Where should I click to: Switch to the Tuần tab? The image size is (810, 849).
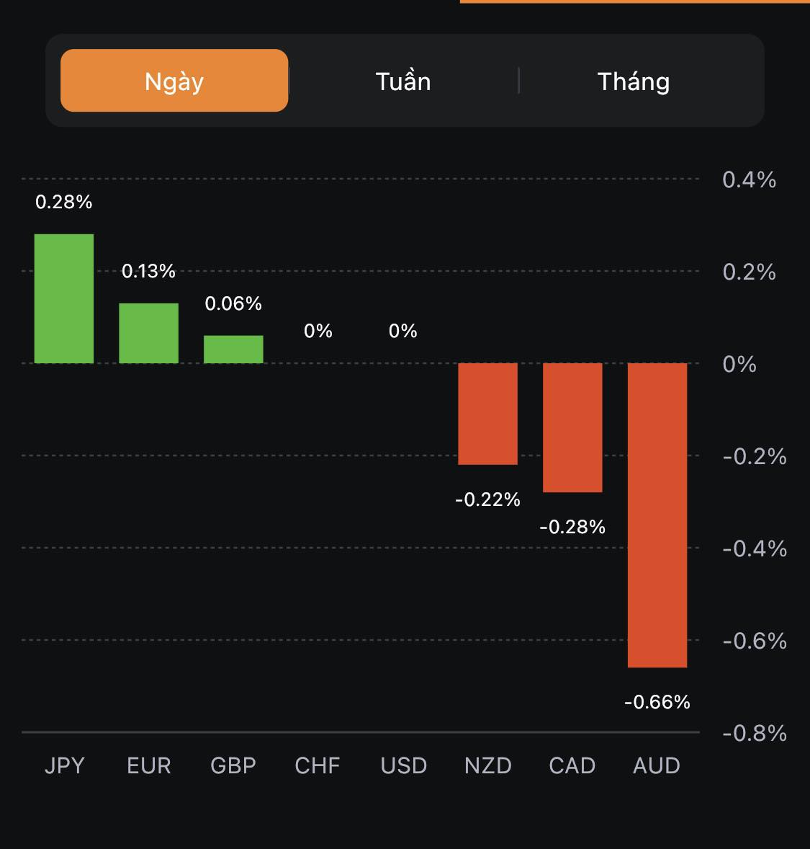point(403,81)
